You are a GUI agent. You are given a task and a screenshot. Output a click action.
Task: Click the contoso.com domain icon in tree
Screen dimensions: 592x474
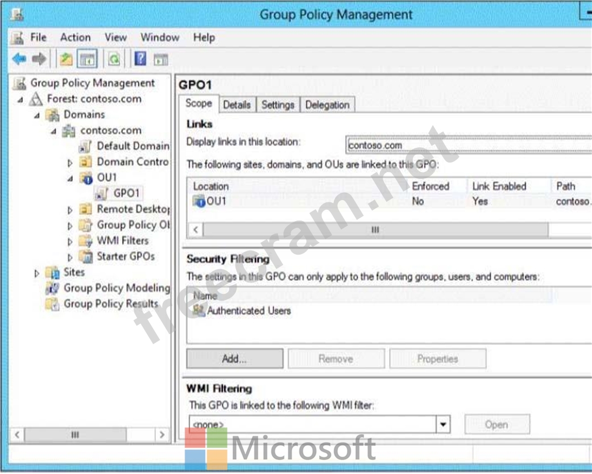69,131
